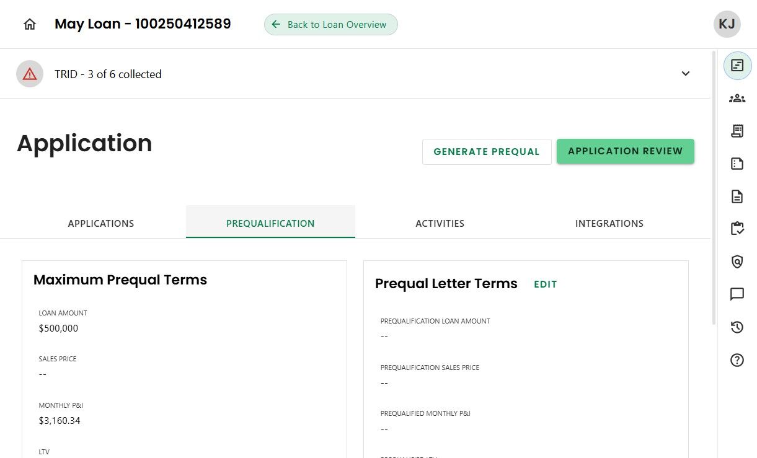Click the help question mark icon

[x=737, y=360]
